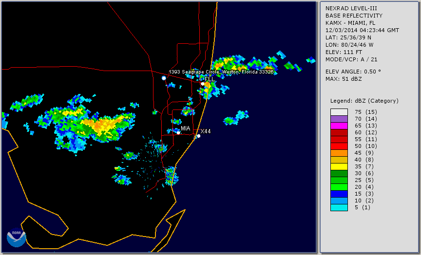421x255 pixels.
Task: Click the MIA airport marker dot
Action: [178, 132]
